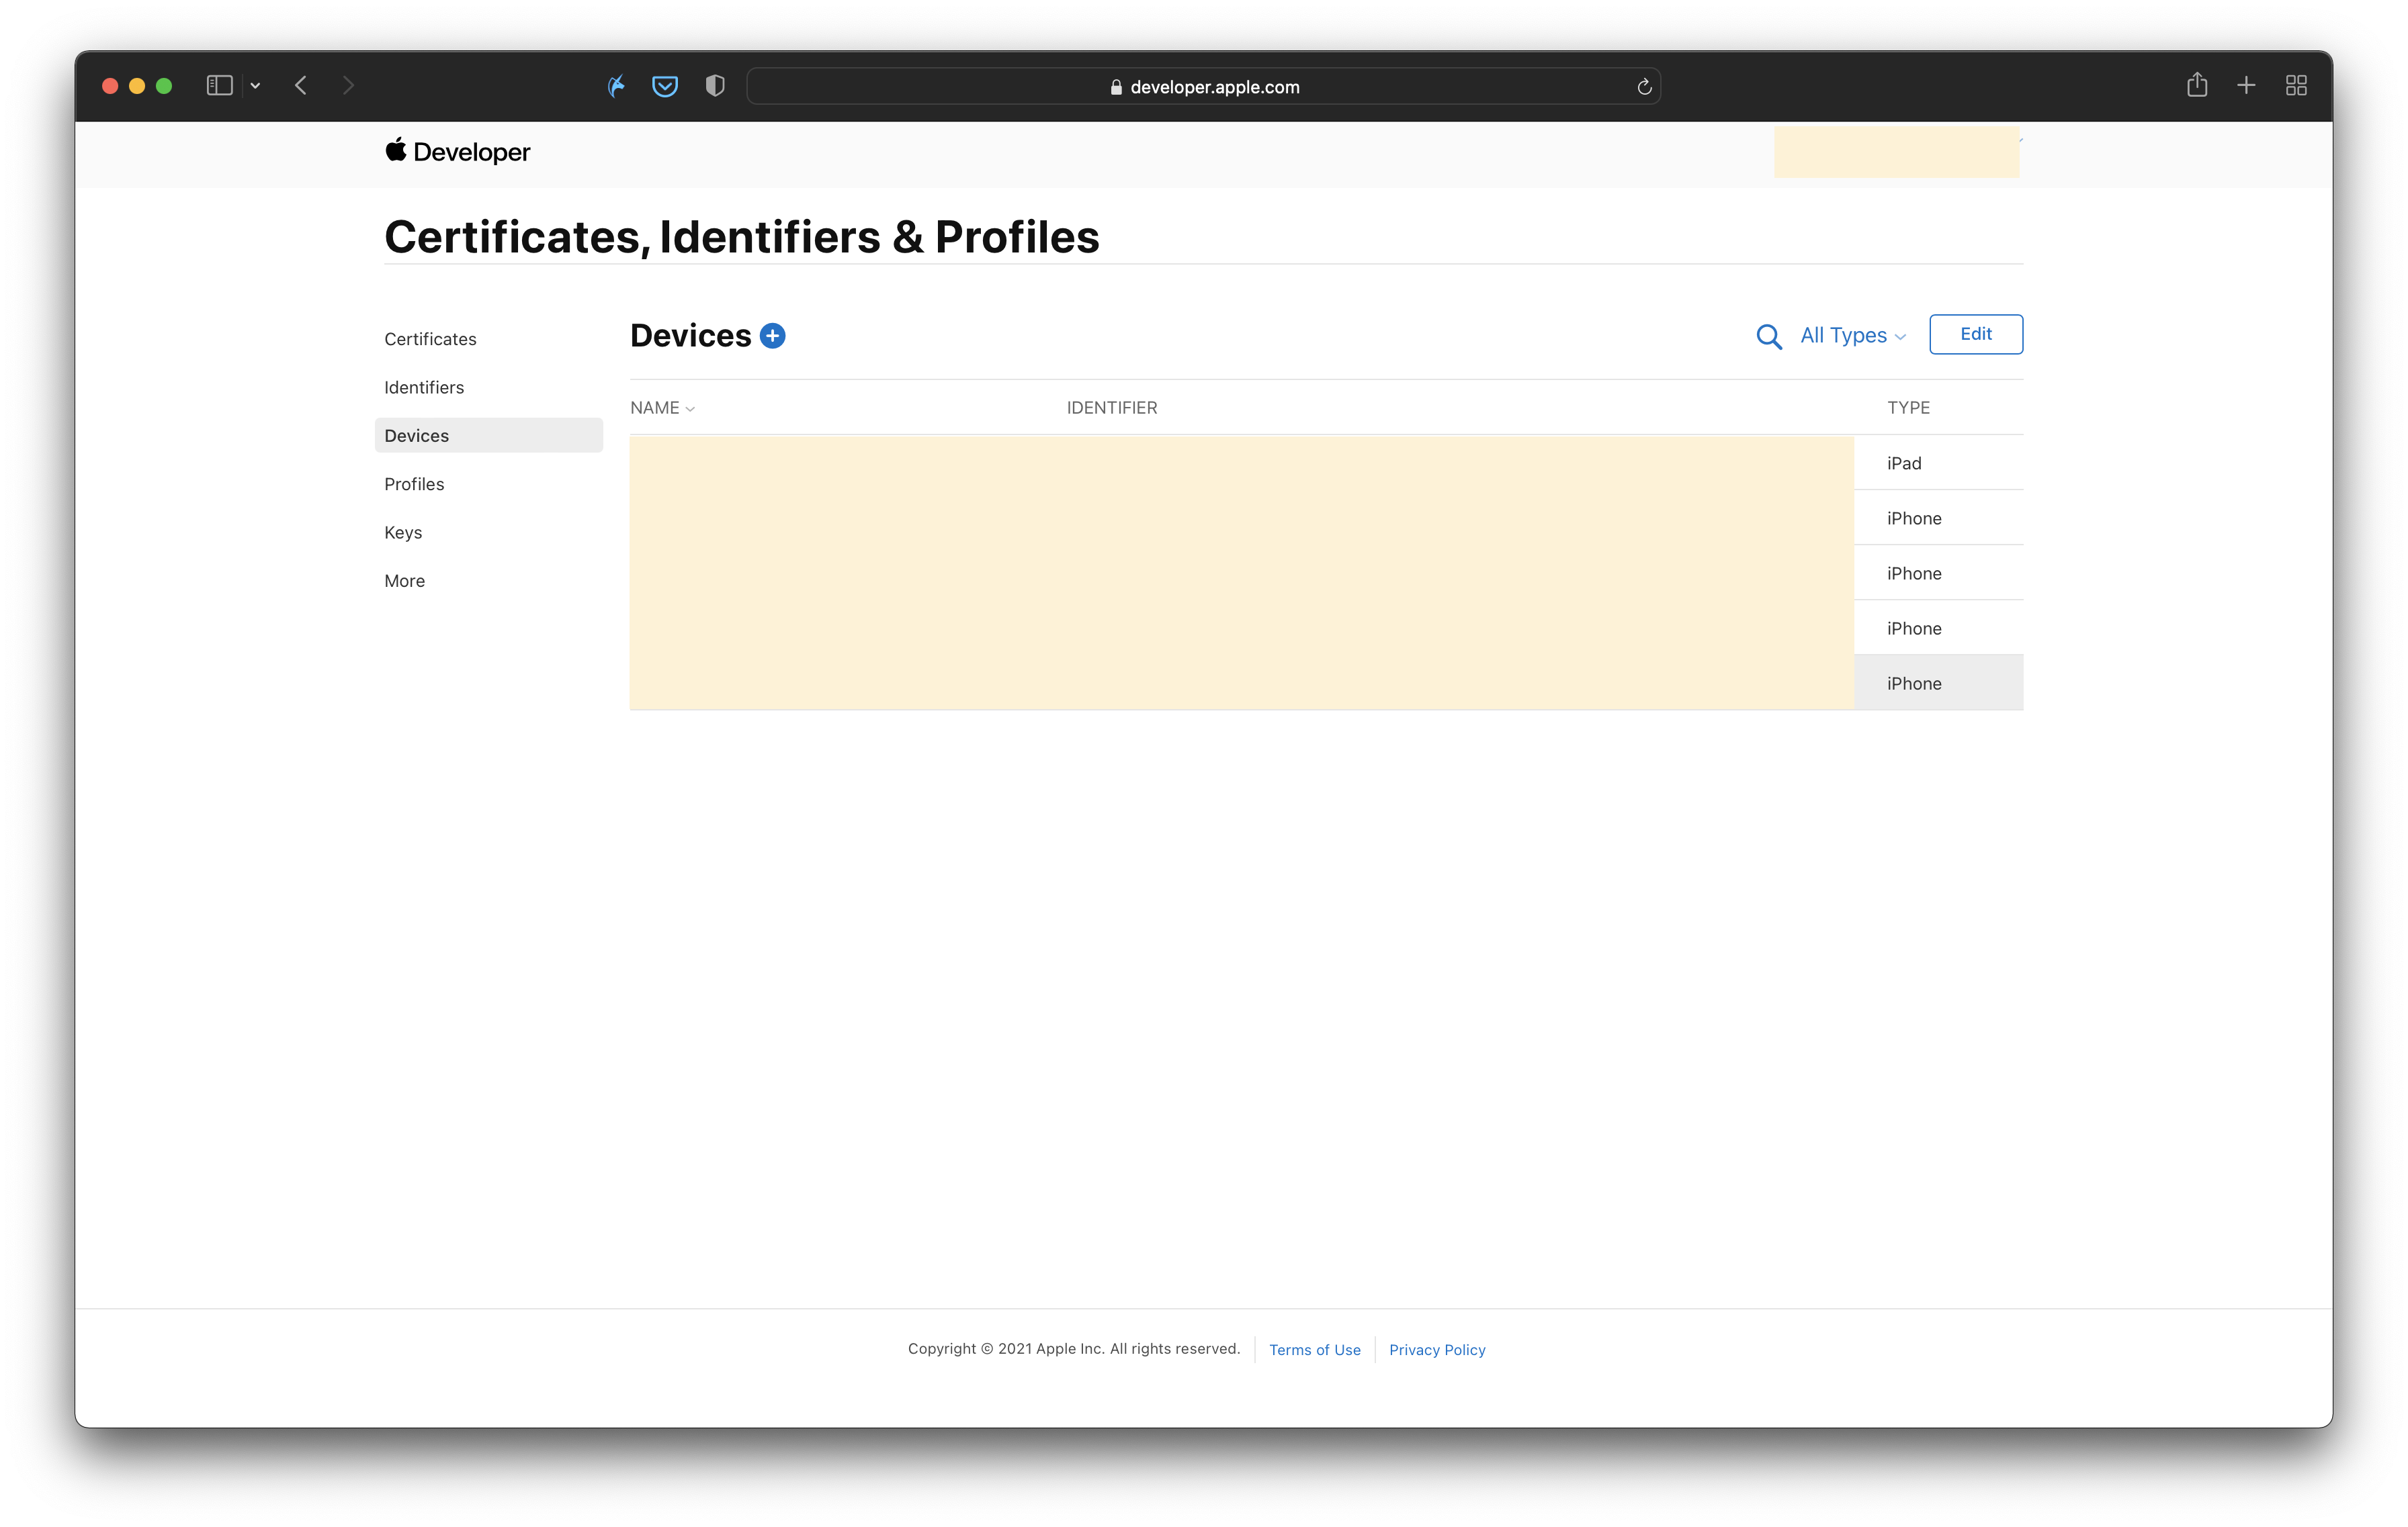Viewport: 2408px width, 1527px height.
Task: Navigate to Identifiers section
Action: 424,387
